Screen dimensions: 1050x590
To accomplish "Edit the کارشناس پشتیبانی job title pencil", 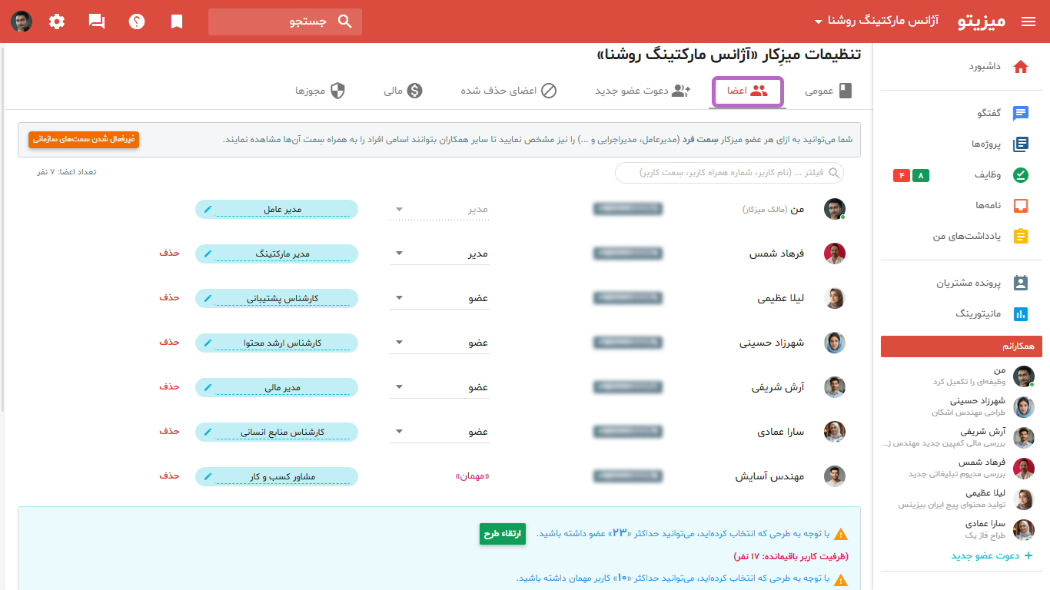I will tap(208, 298).
